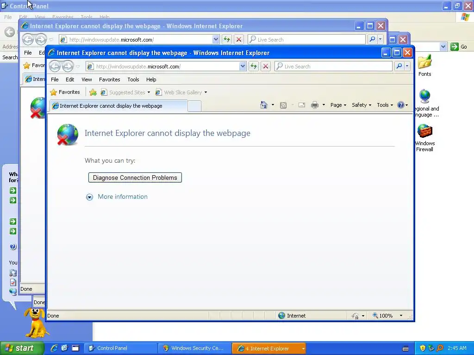The image size is (474, 355).
Task: Open File menu in front IE window
Action: click(55, 80)
